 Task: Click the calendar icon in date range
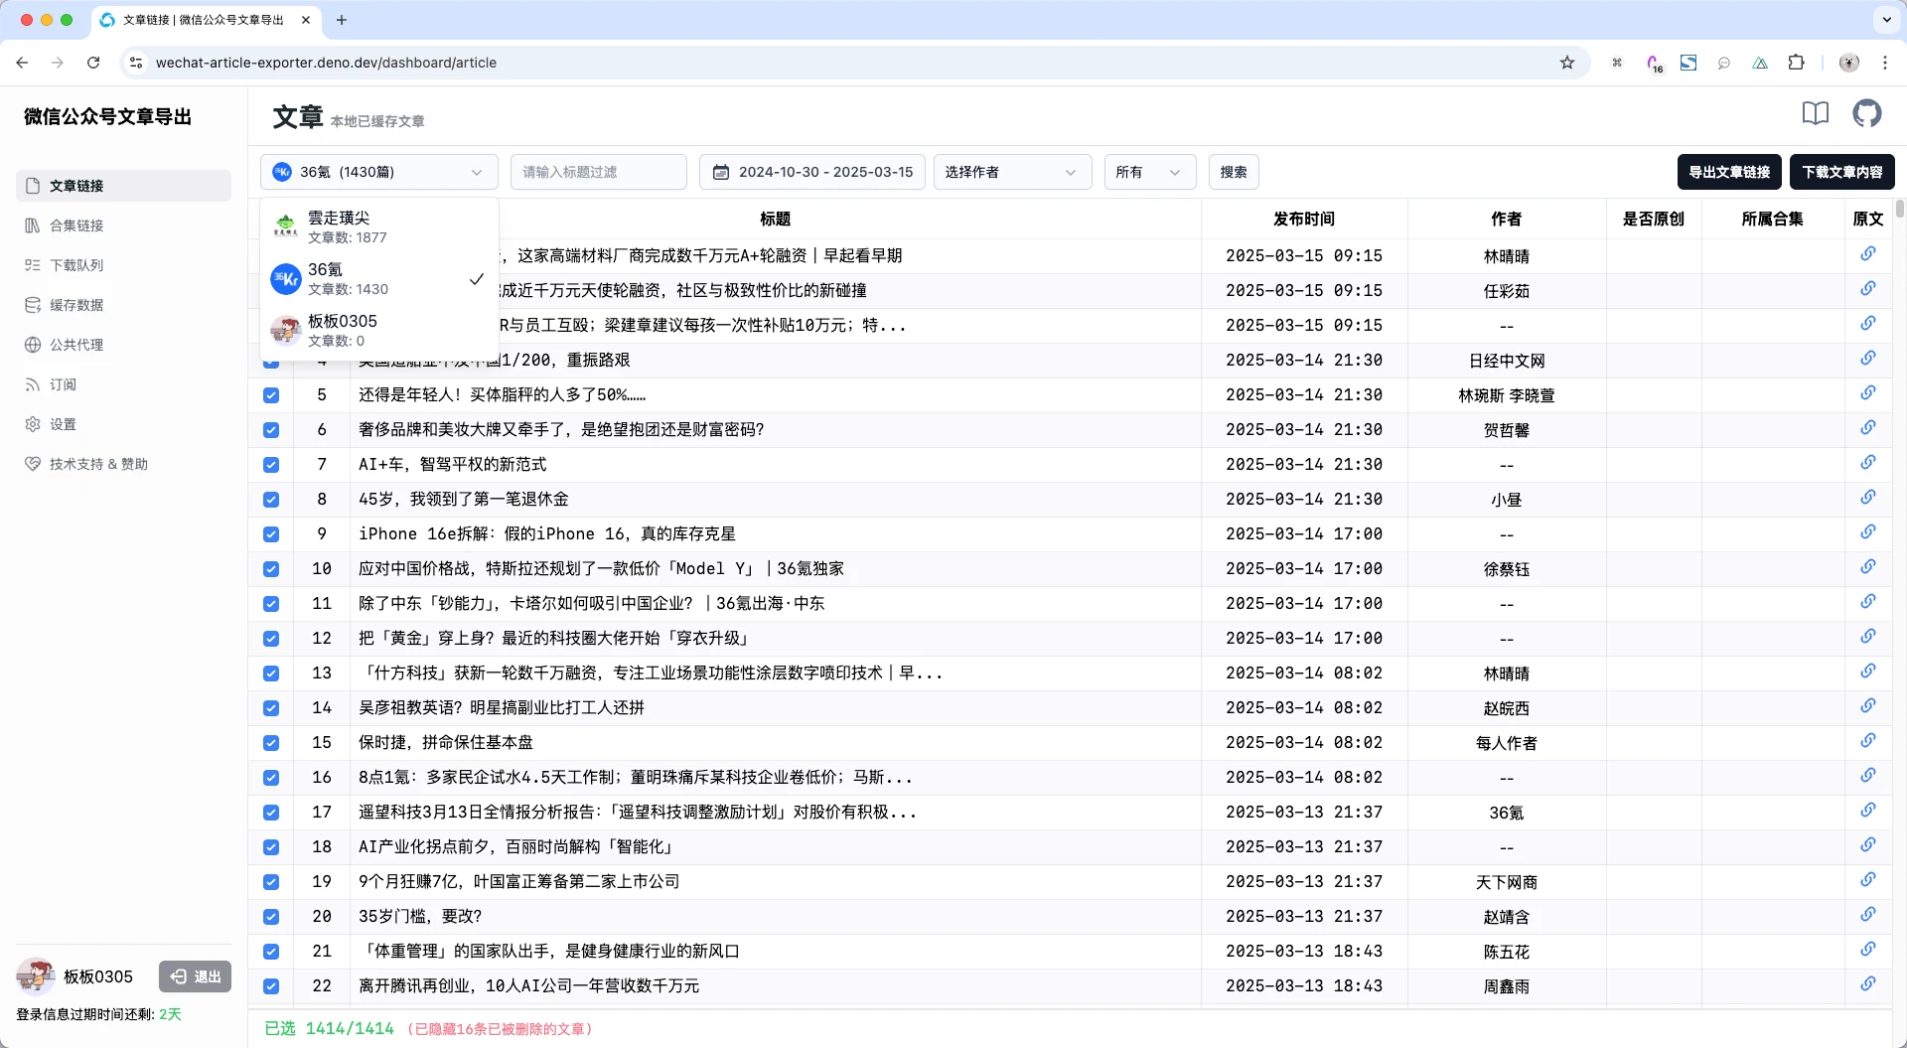pyautogui.click(x=721, y=172)
